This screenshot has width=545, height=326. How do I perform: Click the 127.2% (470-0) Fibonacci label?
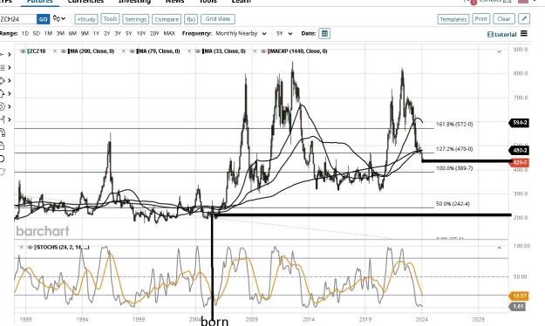click(454, 149)
